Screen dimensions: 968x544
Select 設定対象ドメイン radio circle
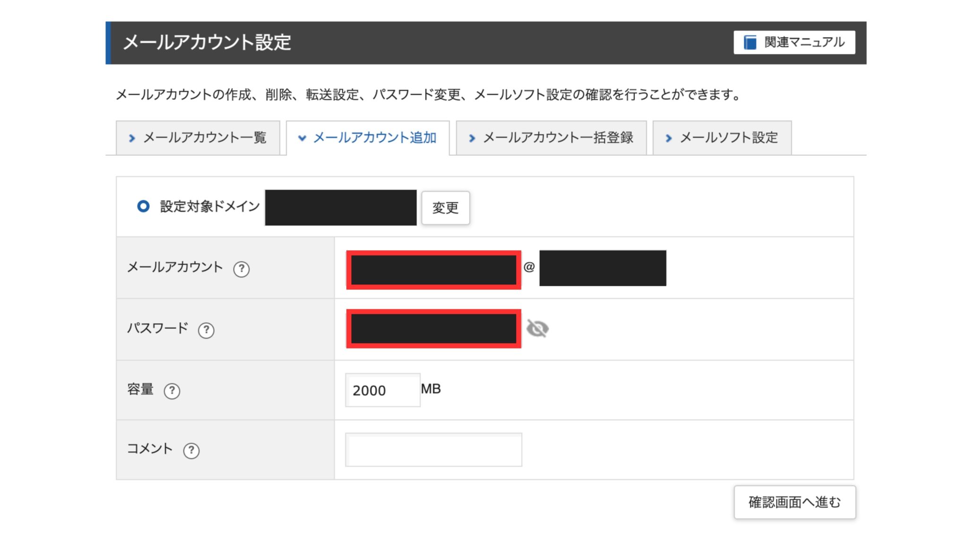coord(143,206)
